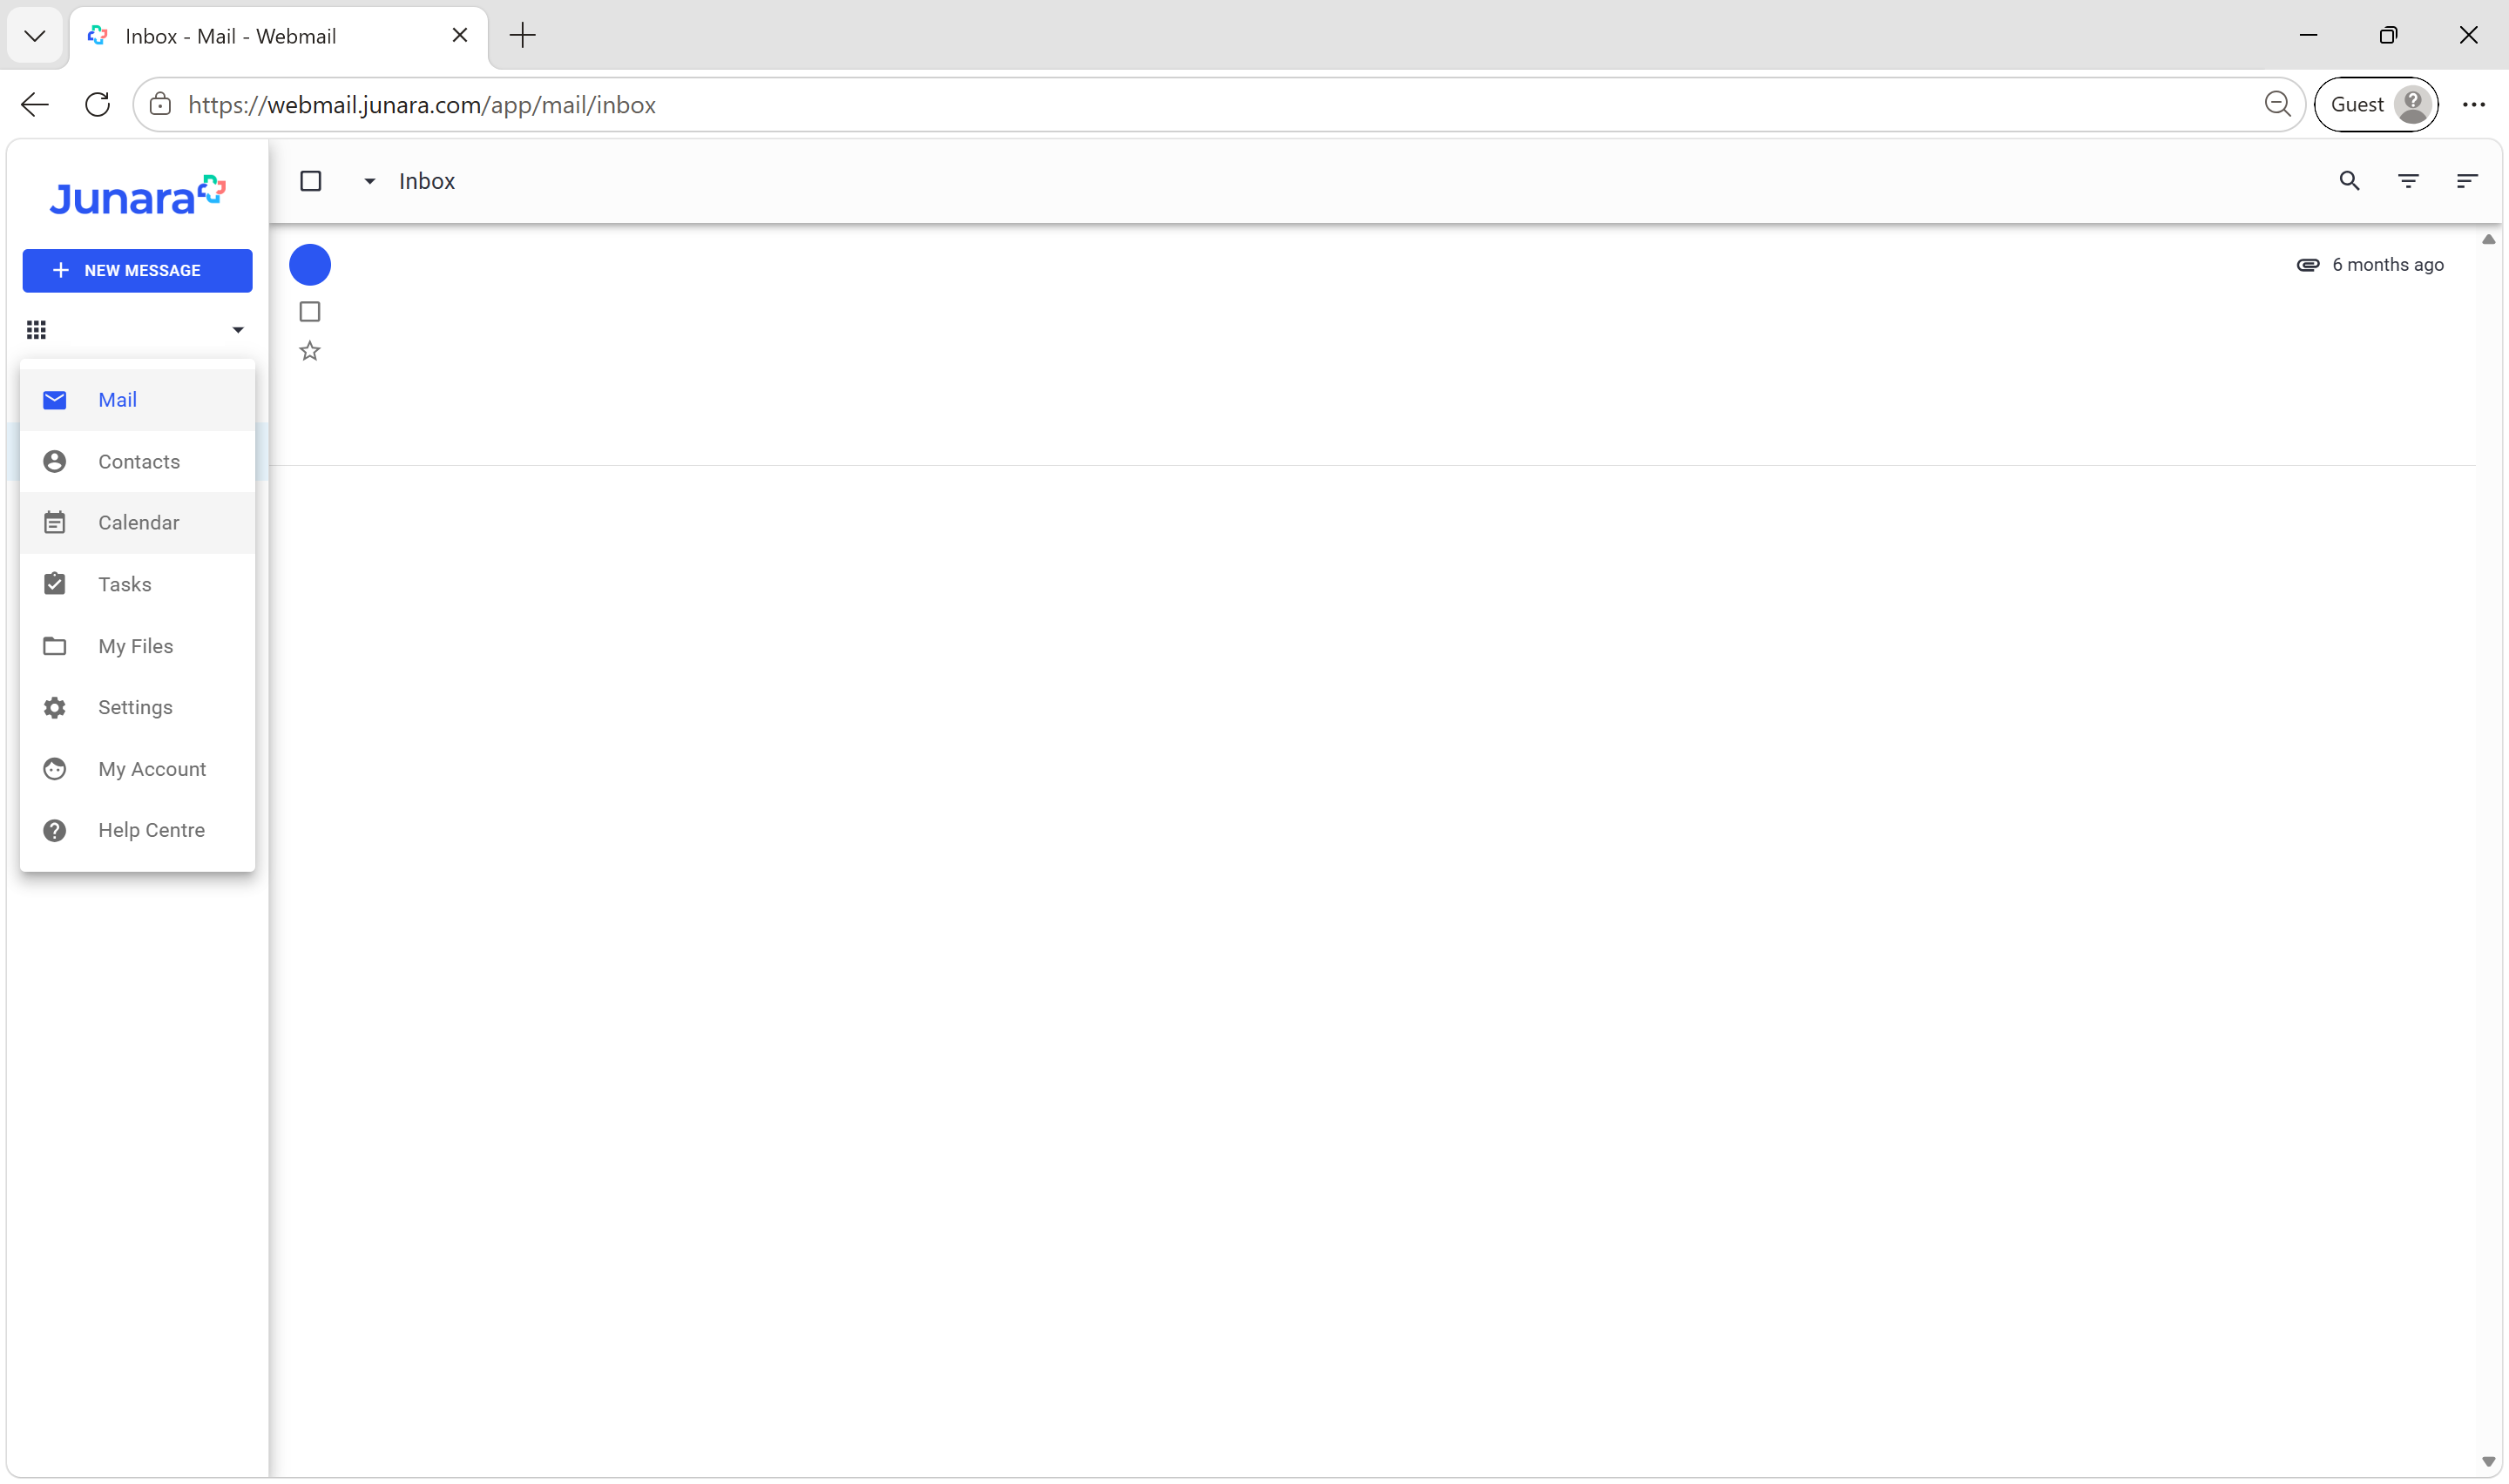The image size is (2509, 1484).
Task: Tick the checkbox of the first message
Action: 310,312
